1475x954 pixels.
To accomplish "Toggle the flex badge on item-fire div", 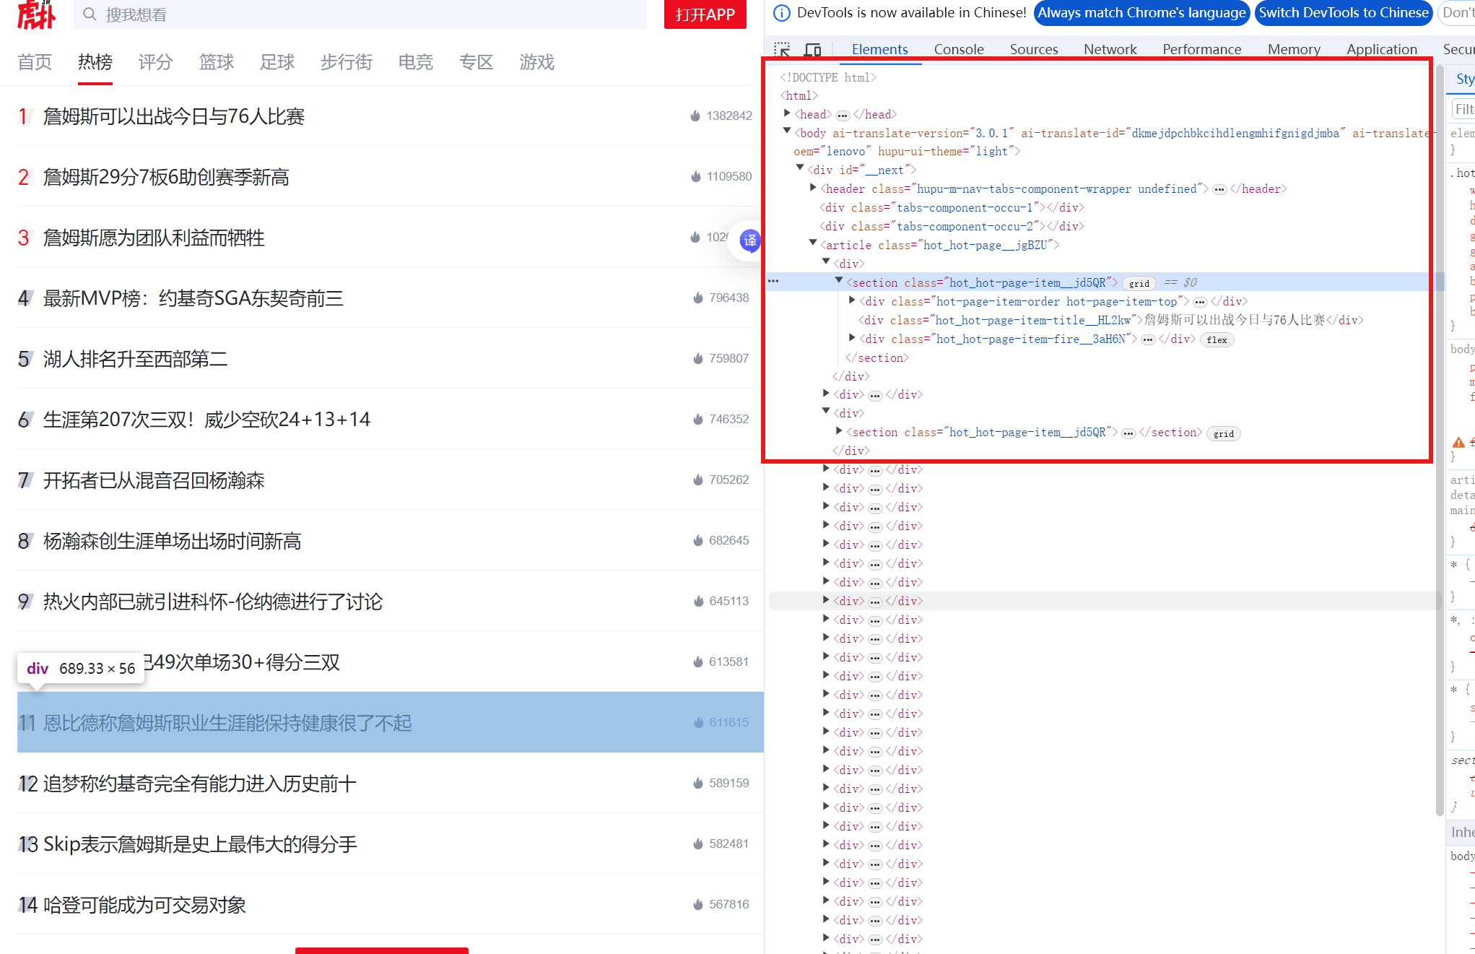I will pos(1217,339).
